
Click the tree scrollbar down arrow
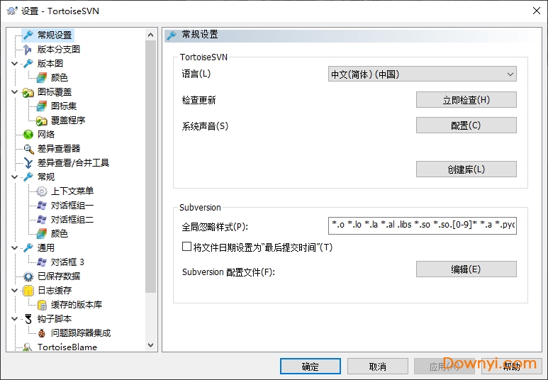(151, 345)
